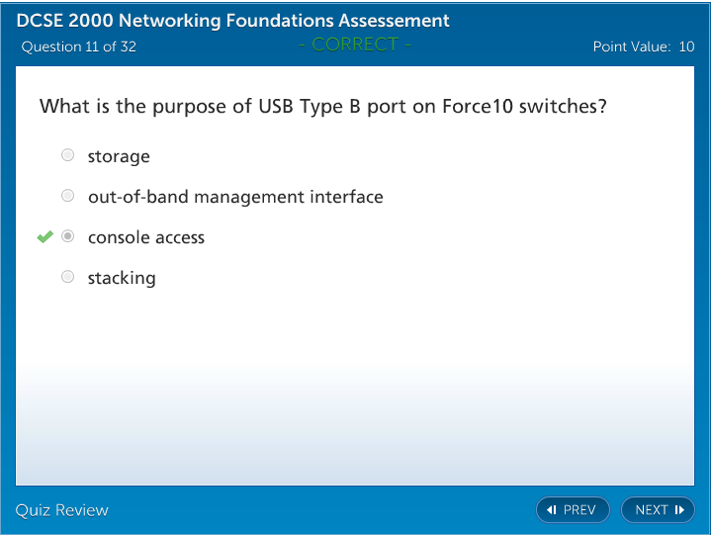Click the 'Point Value: 10' label

coord(643,46)
